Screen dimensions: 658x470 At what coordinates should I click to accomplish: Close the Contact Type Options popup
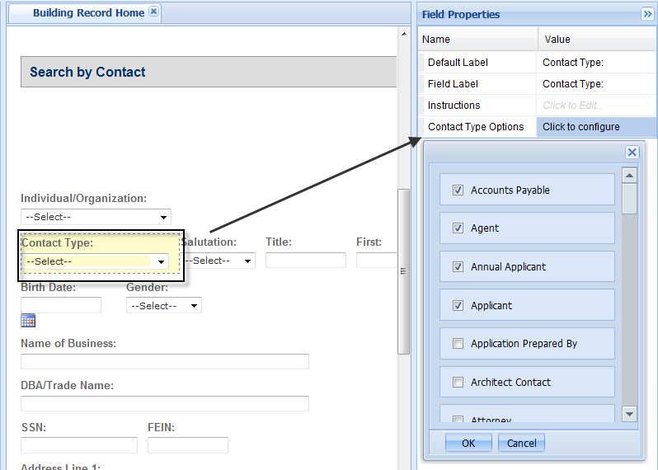[x=632, y=153]
